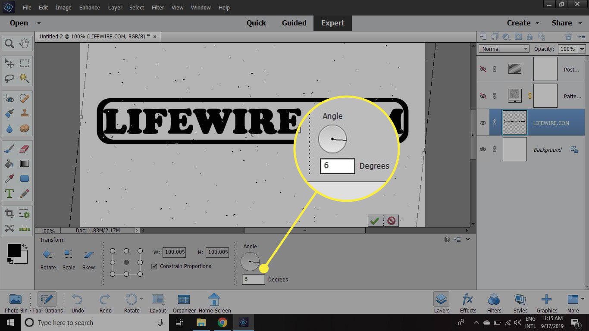Select the Rectangular Marquee tool

(25, 64)
